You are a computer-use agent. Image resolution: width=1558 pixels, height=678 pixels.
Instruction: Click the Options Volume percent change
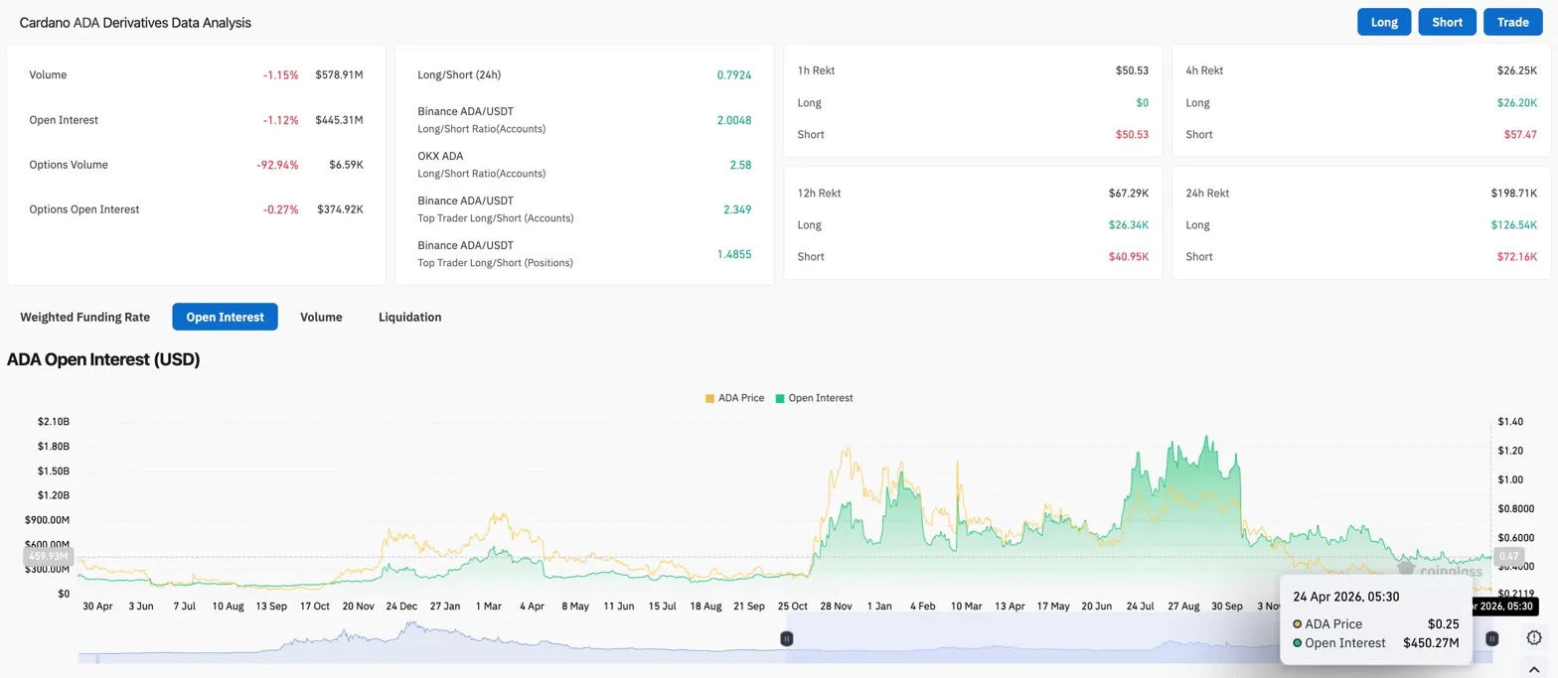pos(277,165)
